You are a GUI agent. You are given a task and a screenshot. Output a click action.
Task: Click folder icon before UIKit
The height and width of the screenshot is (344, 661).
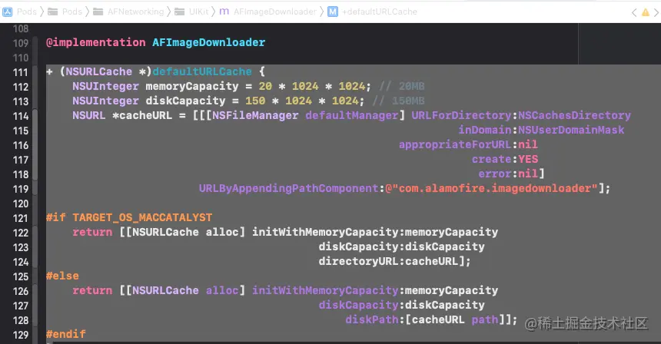(x=179, y=12)
